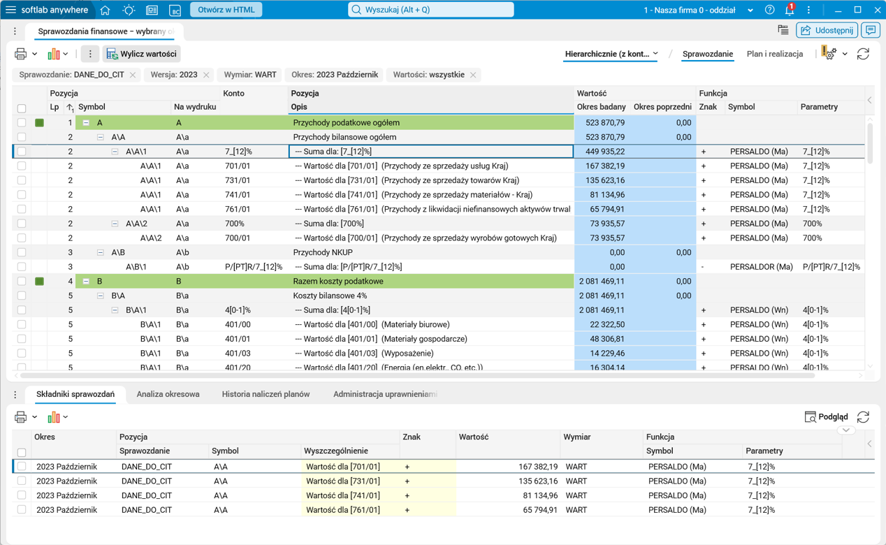Click the green marker on row B
The width and height of the screenshot is (886, 545).
tap(40, 282)
